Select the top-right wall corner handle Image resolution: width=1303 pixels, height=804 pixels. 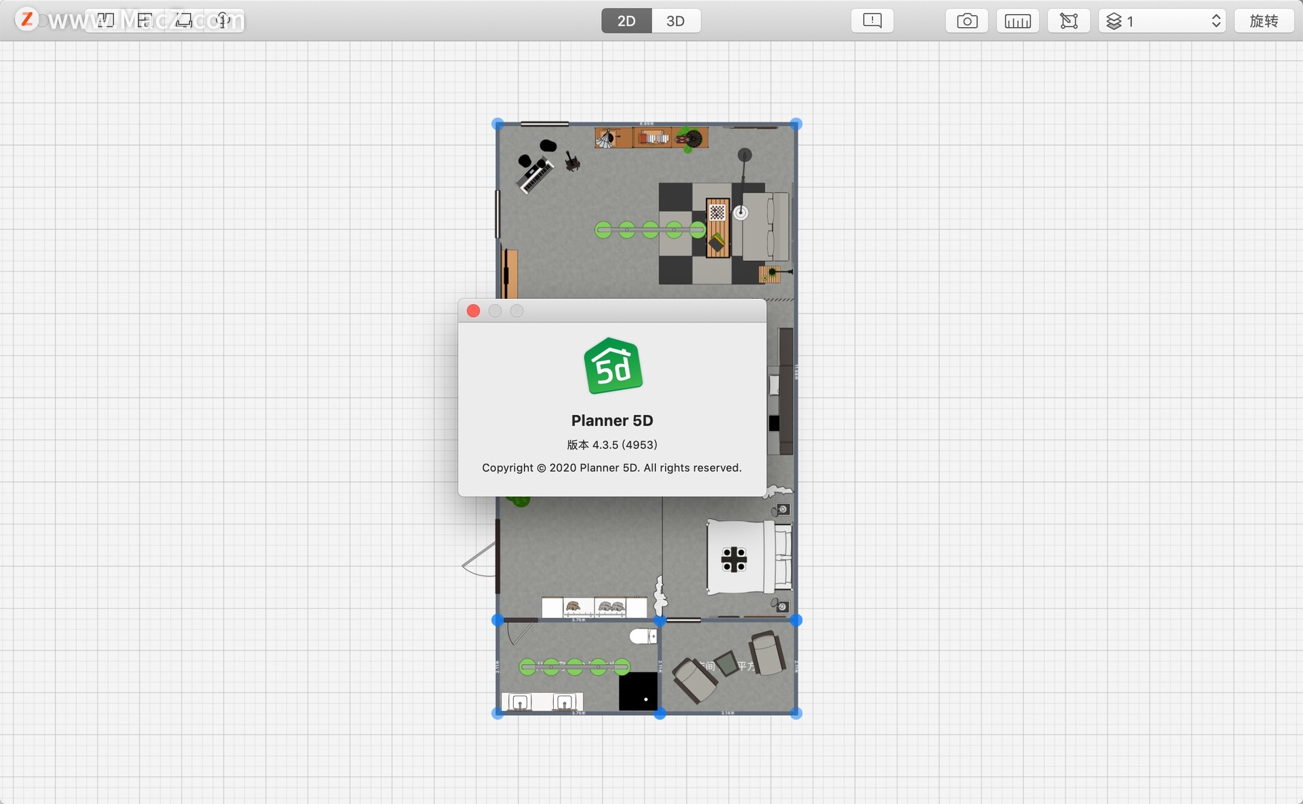796,124
